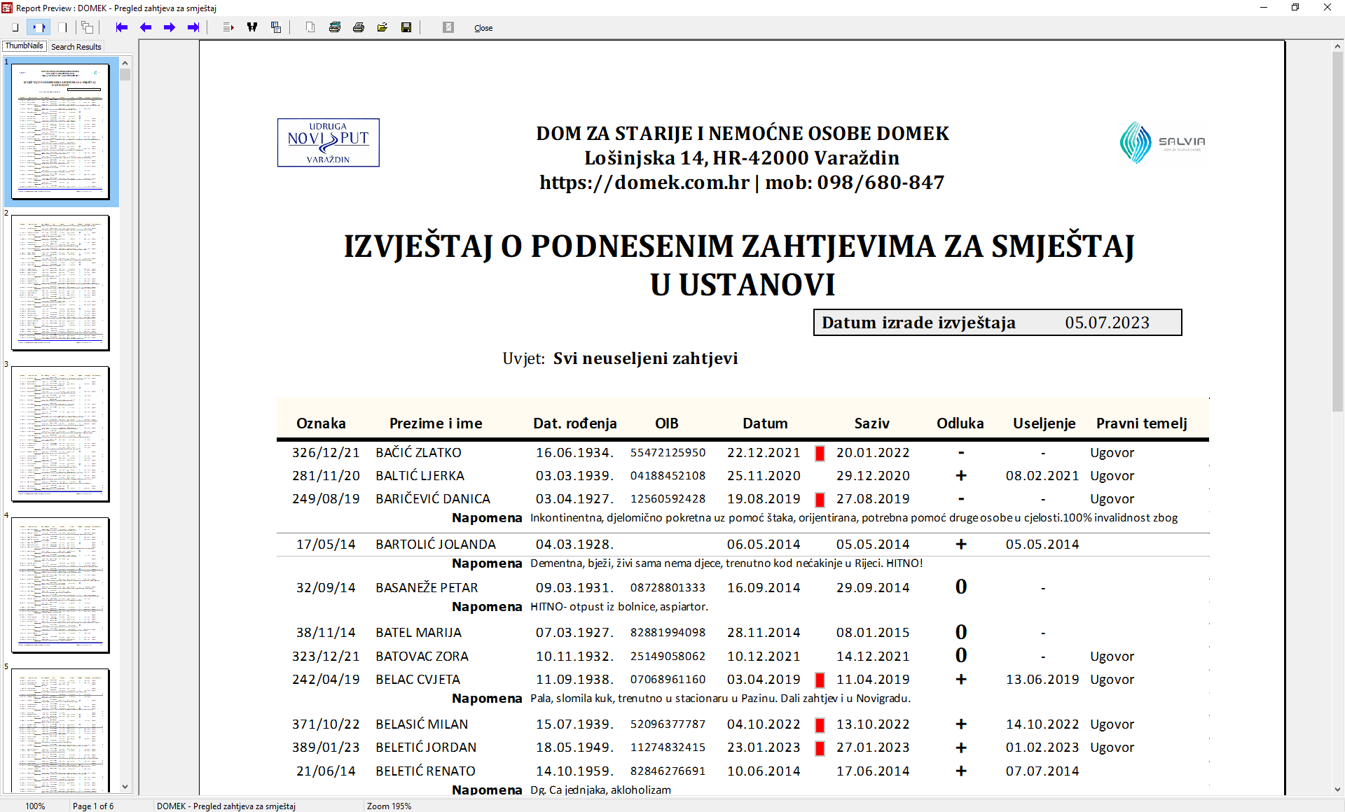Click the 100% status bar entry
The height and width of the screenshot is (812, 1345).
35,806
